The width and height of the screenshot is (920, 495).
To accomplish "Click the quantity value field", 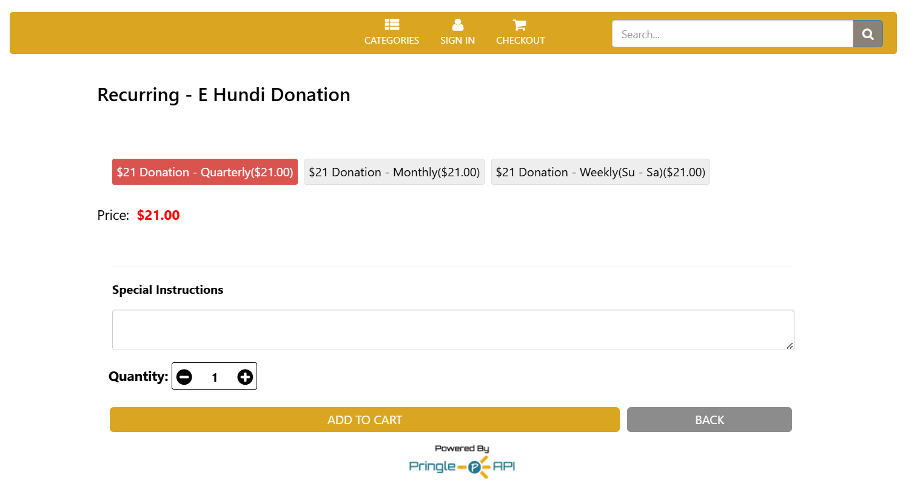I will (215, 377).
